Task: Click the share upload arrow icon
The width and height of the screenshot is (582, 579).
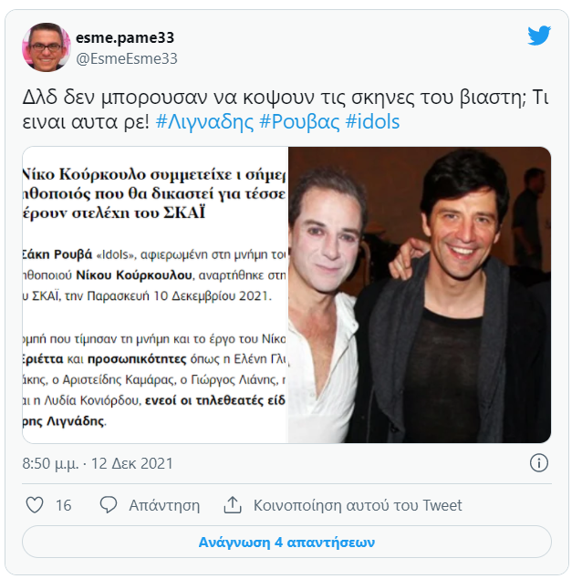Action: [233, 505]
